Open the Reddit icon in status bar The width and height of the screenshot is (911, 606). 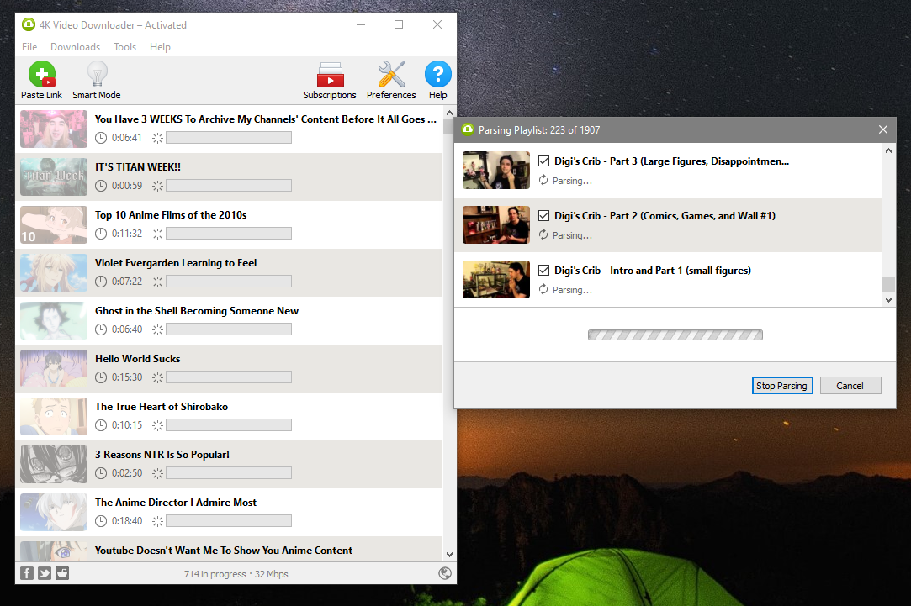coord(62,573)
